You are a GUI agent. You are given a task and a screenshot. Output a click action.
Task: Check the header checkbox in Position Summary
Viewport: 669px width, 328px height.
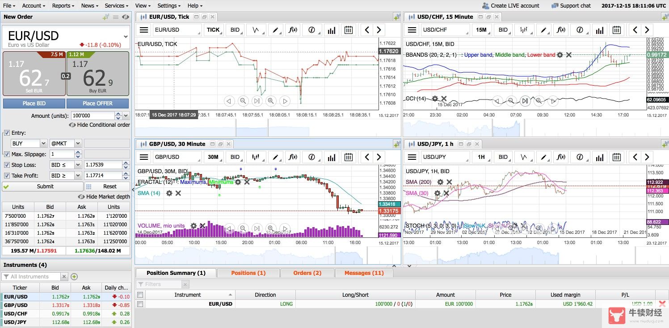coord(140,295)
